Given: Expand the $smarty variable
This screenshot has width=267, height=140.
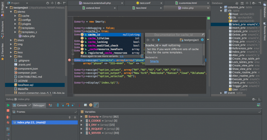Looking at the screenshot, I should coord(81,117).
